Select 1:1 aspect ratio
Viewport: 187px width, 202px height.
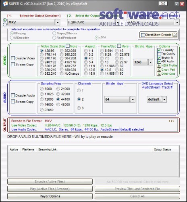pos(86,50)
